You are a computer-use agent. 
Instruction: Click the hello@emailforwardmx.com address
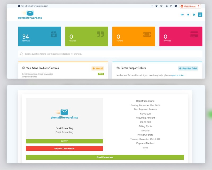[34, 6]
